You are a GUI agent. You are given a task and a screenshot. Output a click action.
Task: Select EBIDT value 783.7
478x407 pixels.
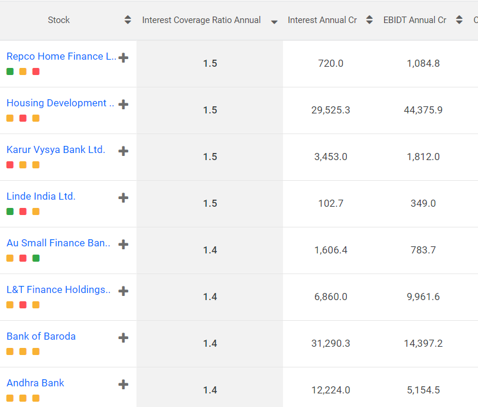(423, 250)
